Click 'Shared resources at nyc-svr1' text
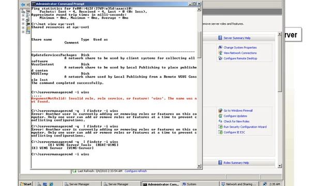331x186 pixels. [60, 27]
